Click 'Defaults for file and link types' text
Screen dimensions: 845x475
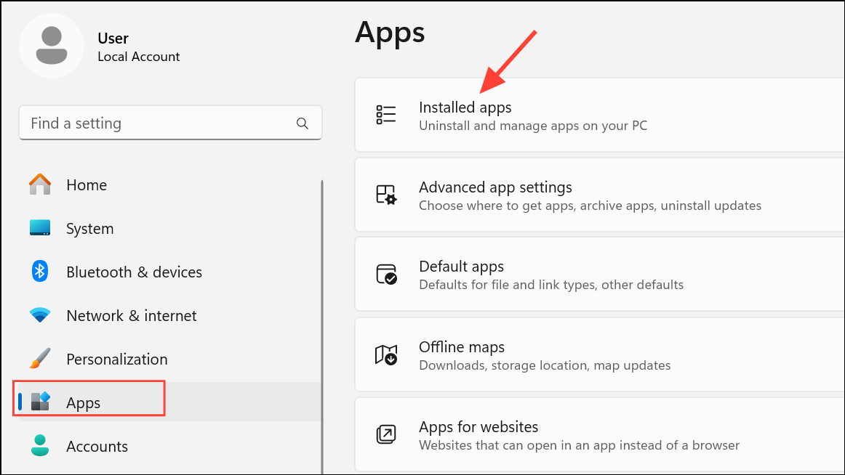(550, 285)
